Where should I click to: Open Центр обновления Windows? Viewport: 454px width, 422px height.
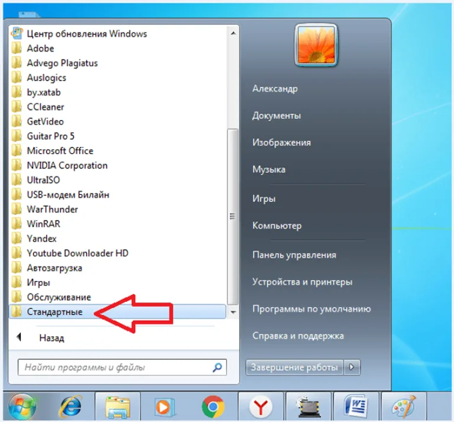click(87, 34)
